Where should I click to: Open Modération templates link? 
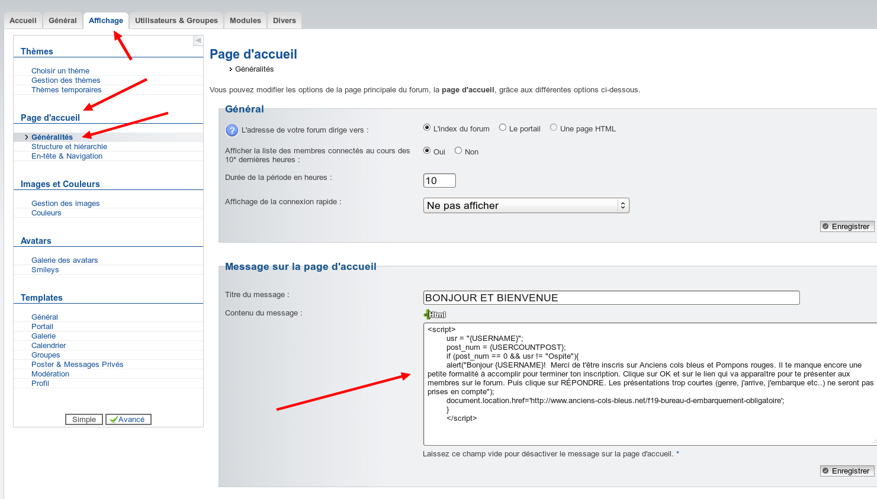pyautogui.click(x=50, y=374)
